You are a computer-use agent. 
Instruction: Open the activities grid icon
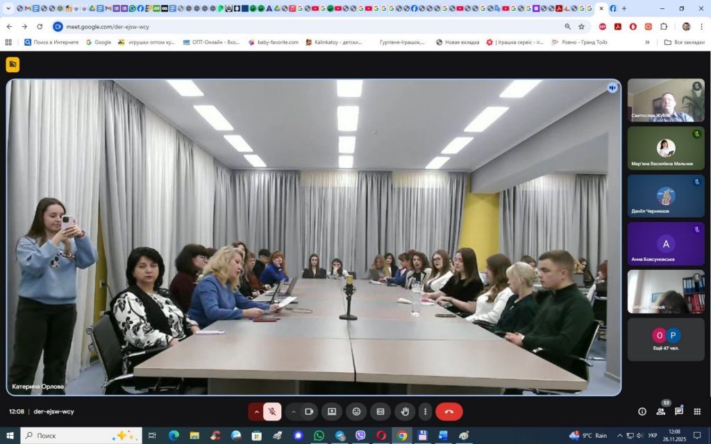(697, 411)
